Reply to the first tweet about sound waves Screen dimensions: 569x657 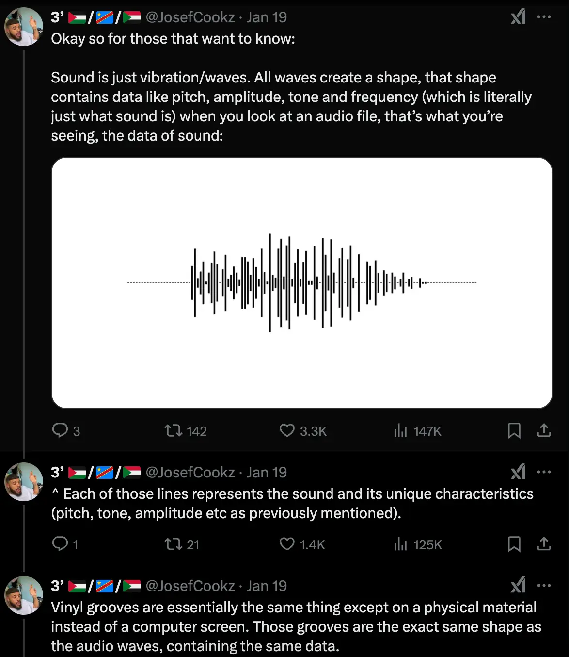pos(60,430)
